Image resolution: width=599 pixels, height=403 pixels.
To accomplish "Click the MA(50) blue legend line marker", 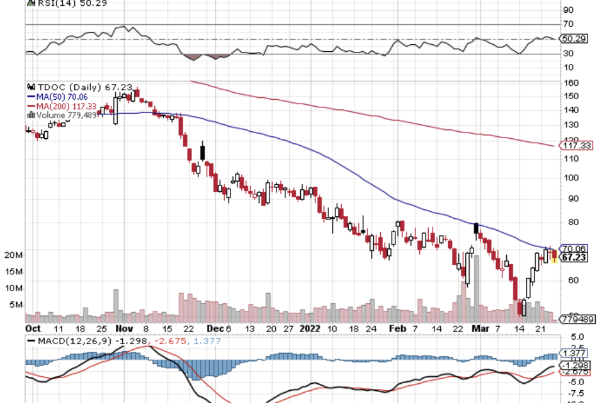I will pos(29,97).
